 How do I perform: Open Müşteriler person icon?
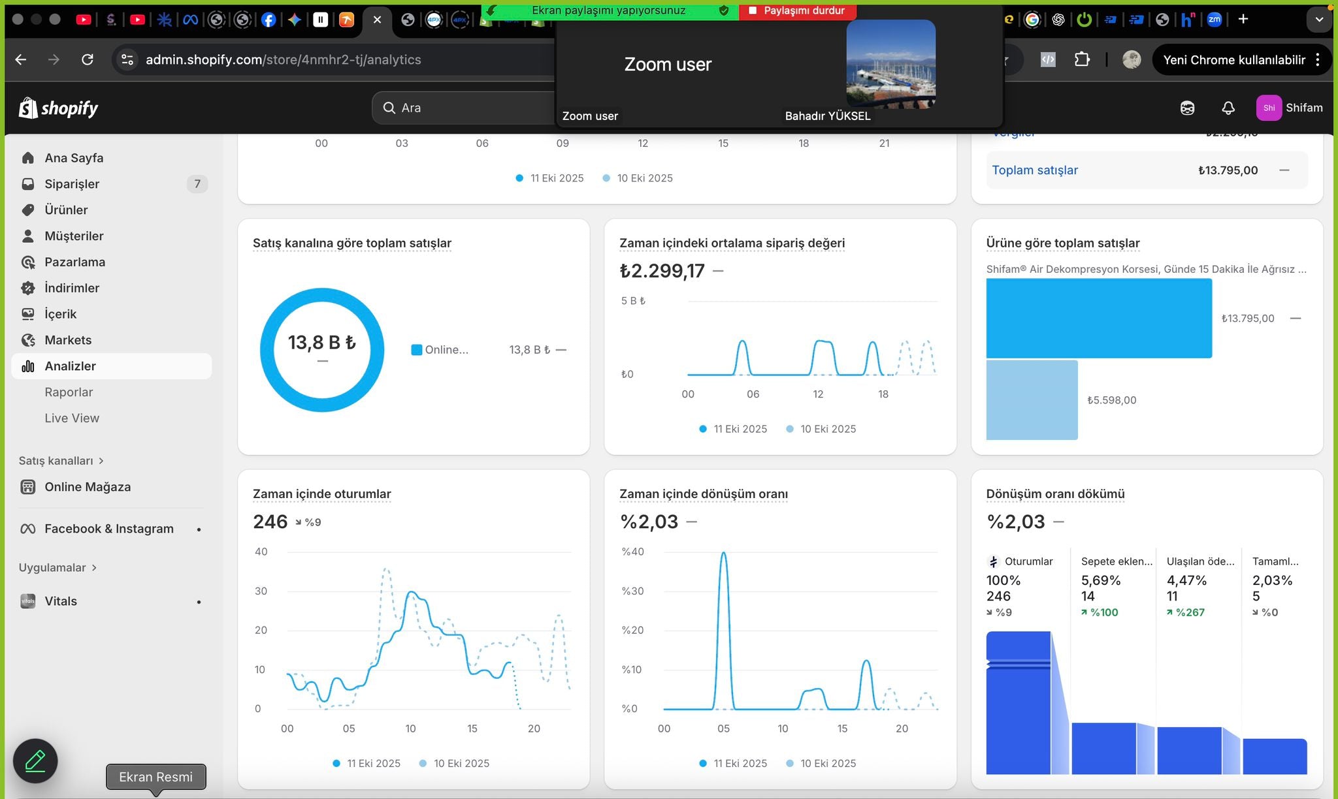point(27,236)
